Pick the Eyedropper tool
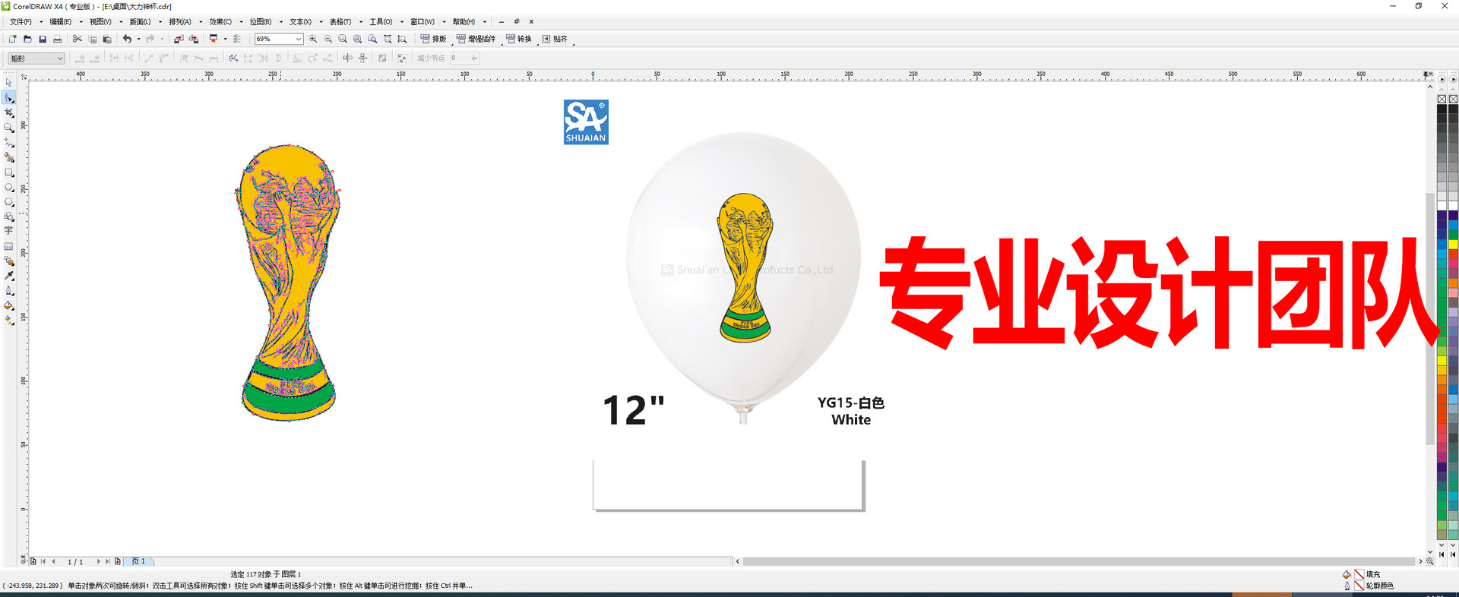This screenshot has width=1459, height=597. tap(9, 276)
